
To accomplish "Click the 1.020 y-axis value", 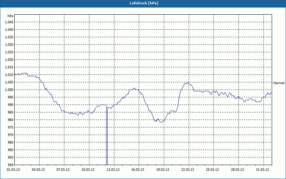I will [9, 59].
